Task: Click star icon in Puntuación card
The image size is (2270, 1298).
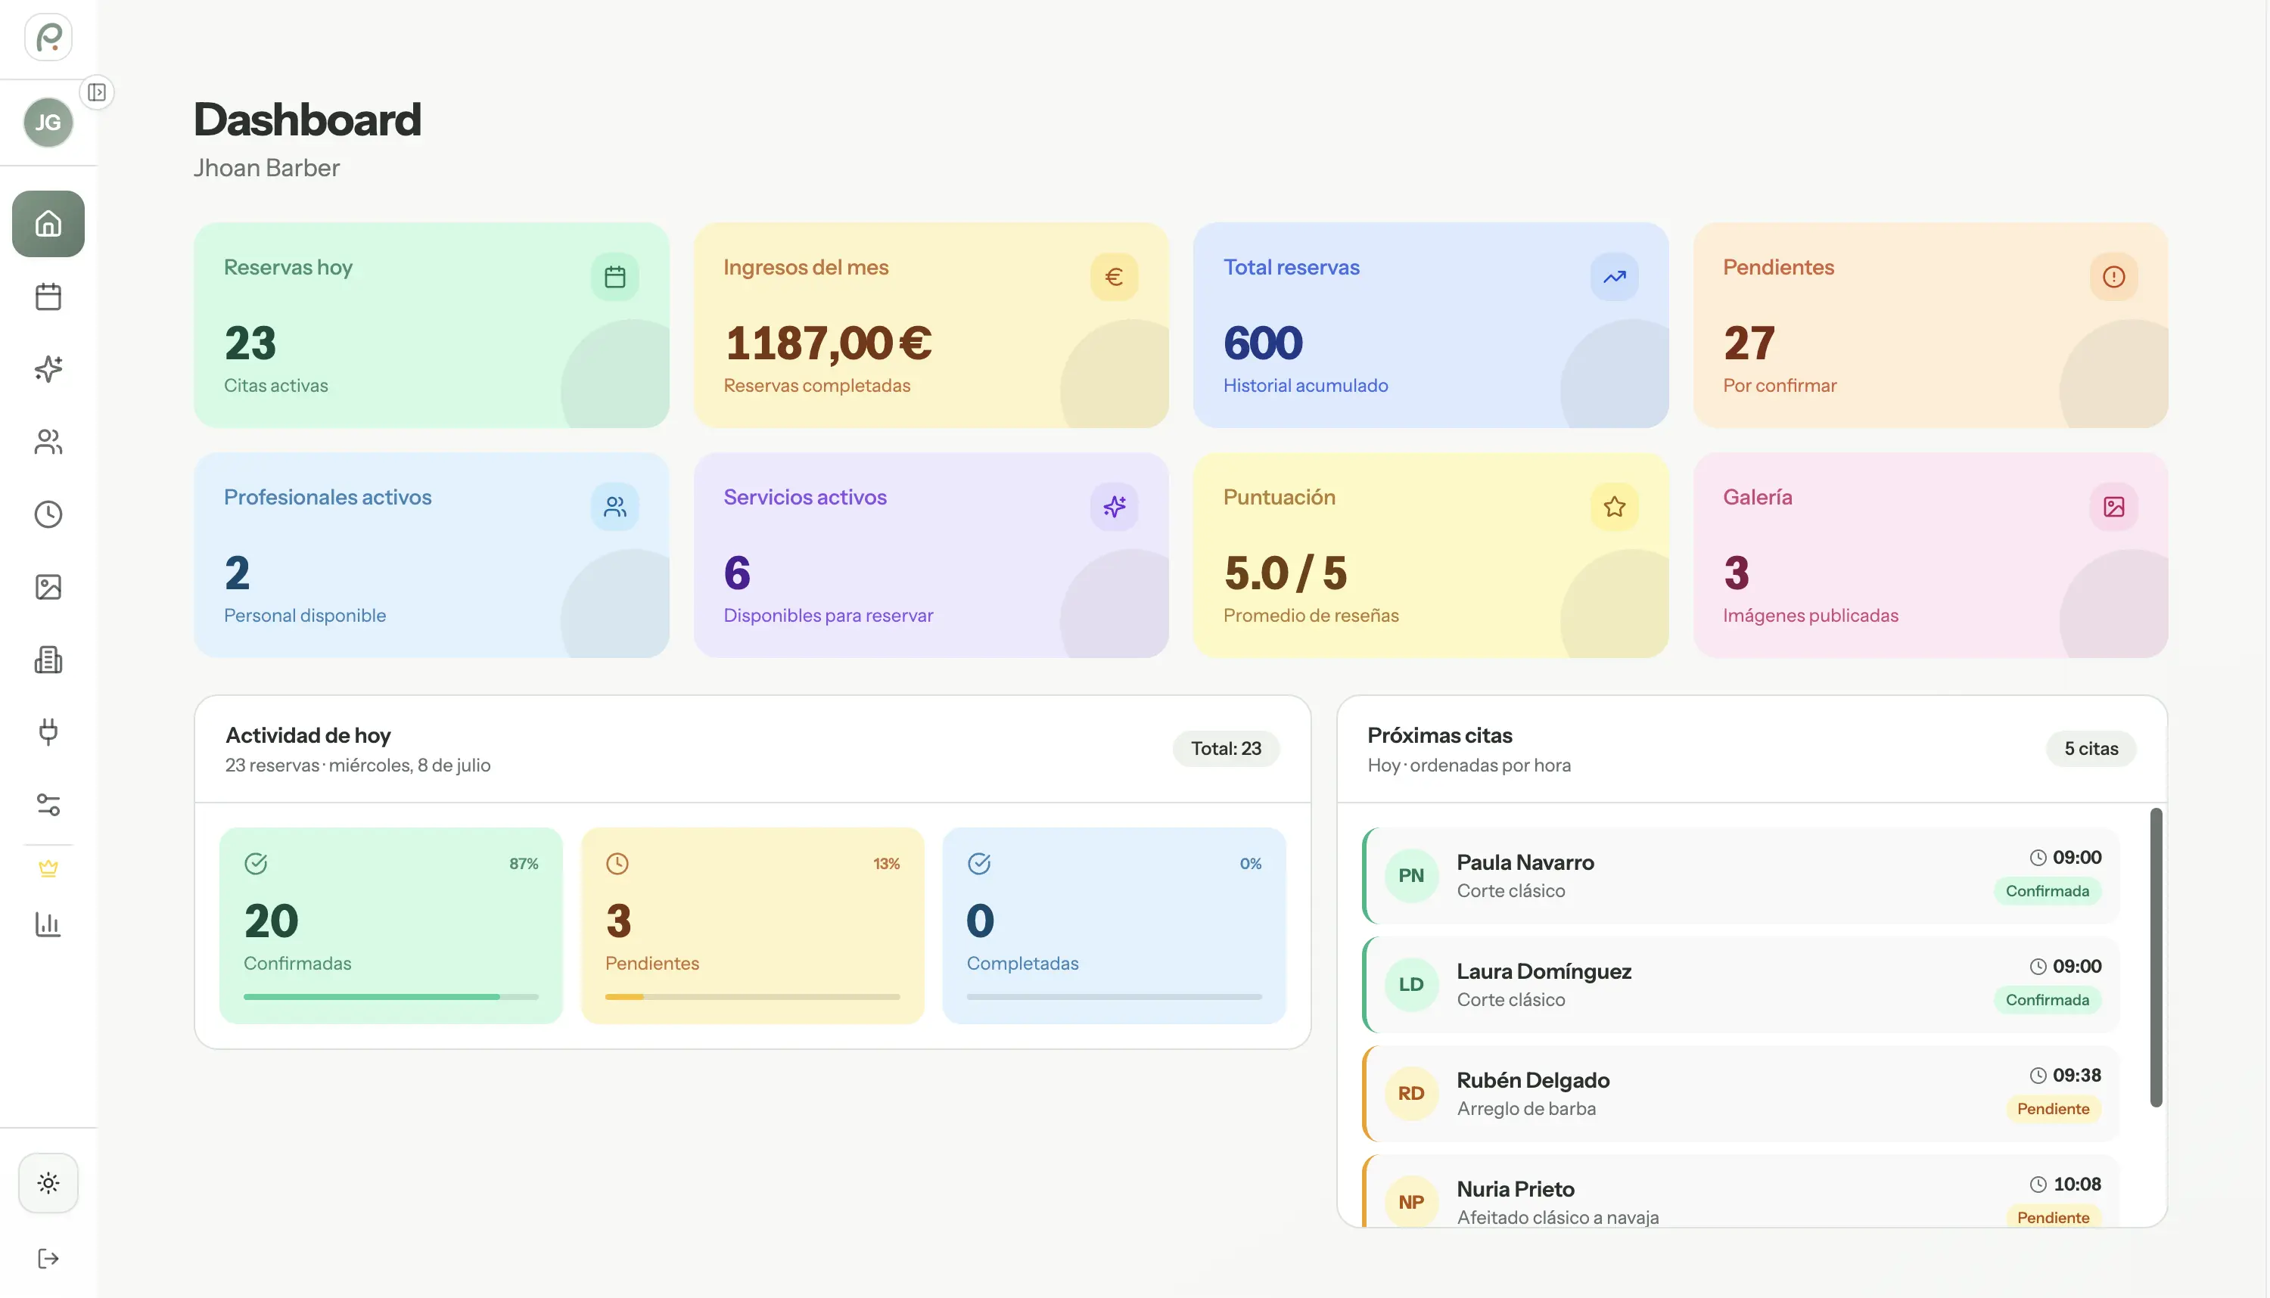Action: 1614,508
